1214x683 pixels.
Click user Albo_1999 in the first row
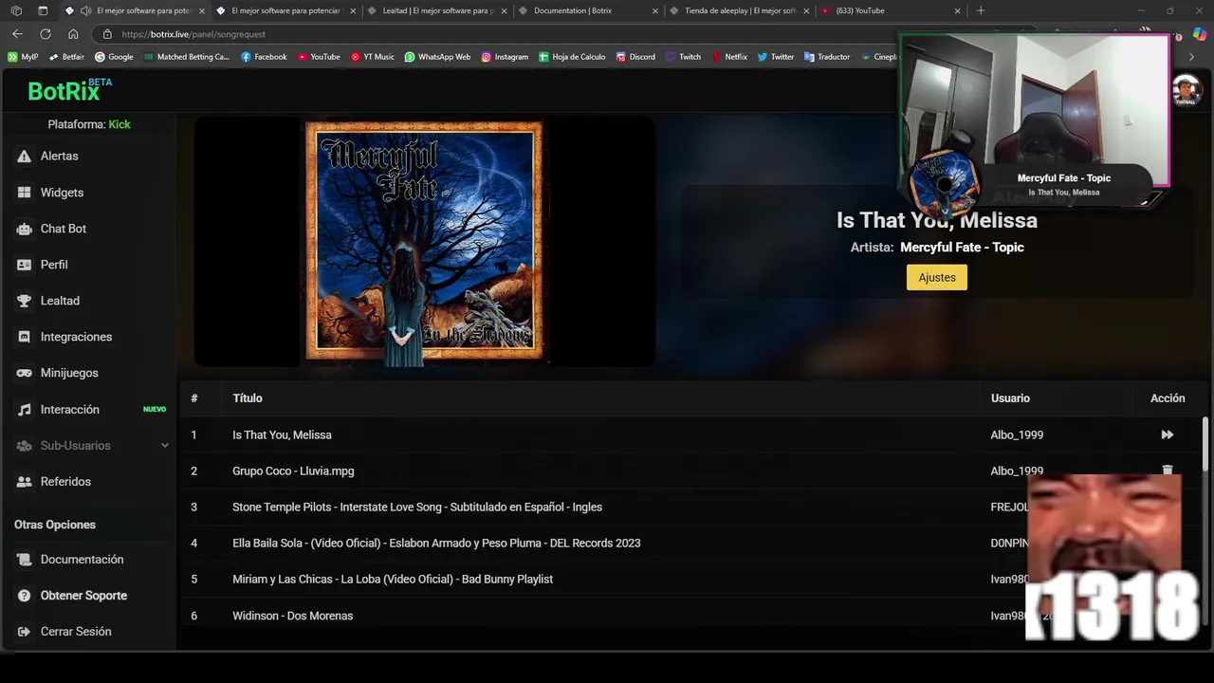tap(1017, 434)
